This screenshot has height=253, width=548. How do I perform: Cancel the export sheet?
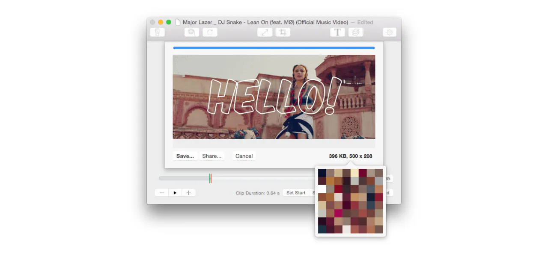coord(244,156)
